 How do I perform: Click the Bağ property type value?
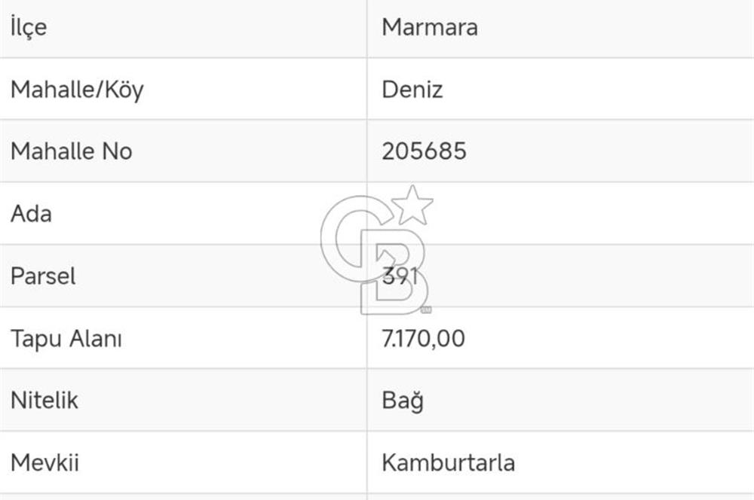(x=403, y=401)
